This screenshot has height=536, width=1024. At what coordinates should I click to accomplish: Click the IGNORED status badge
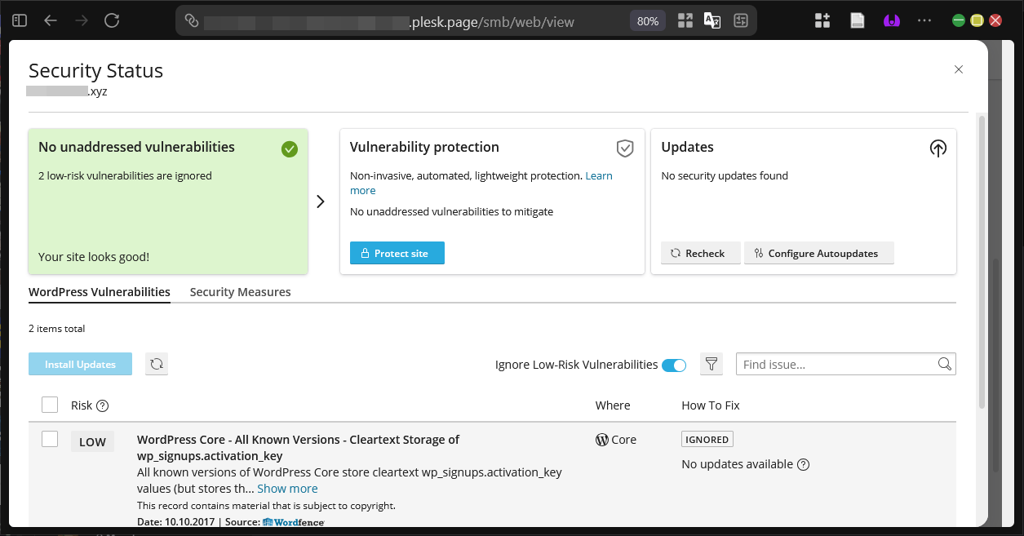707,439
